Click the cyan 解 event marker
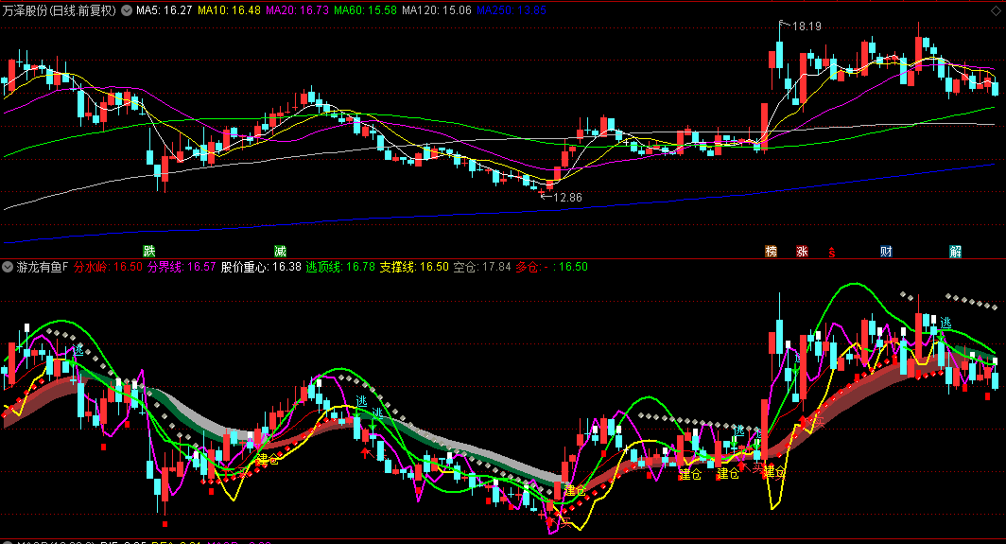 pos(955,251)
